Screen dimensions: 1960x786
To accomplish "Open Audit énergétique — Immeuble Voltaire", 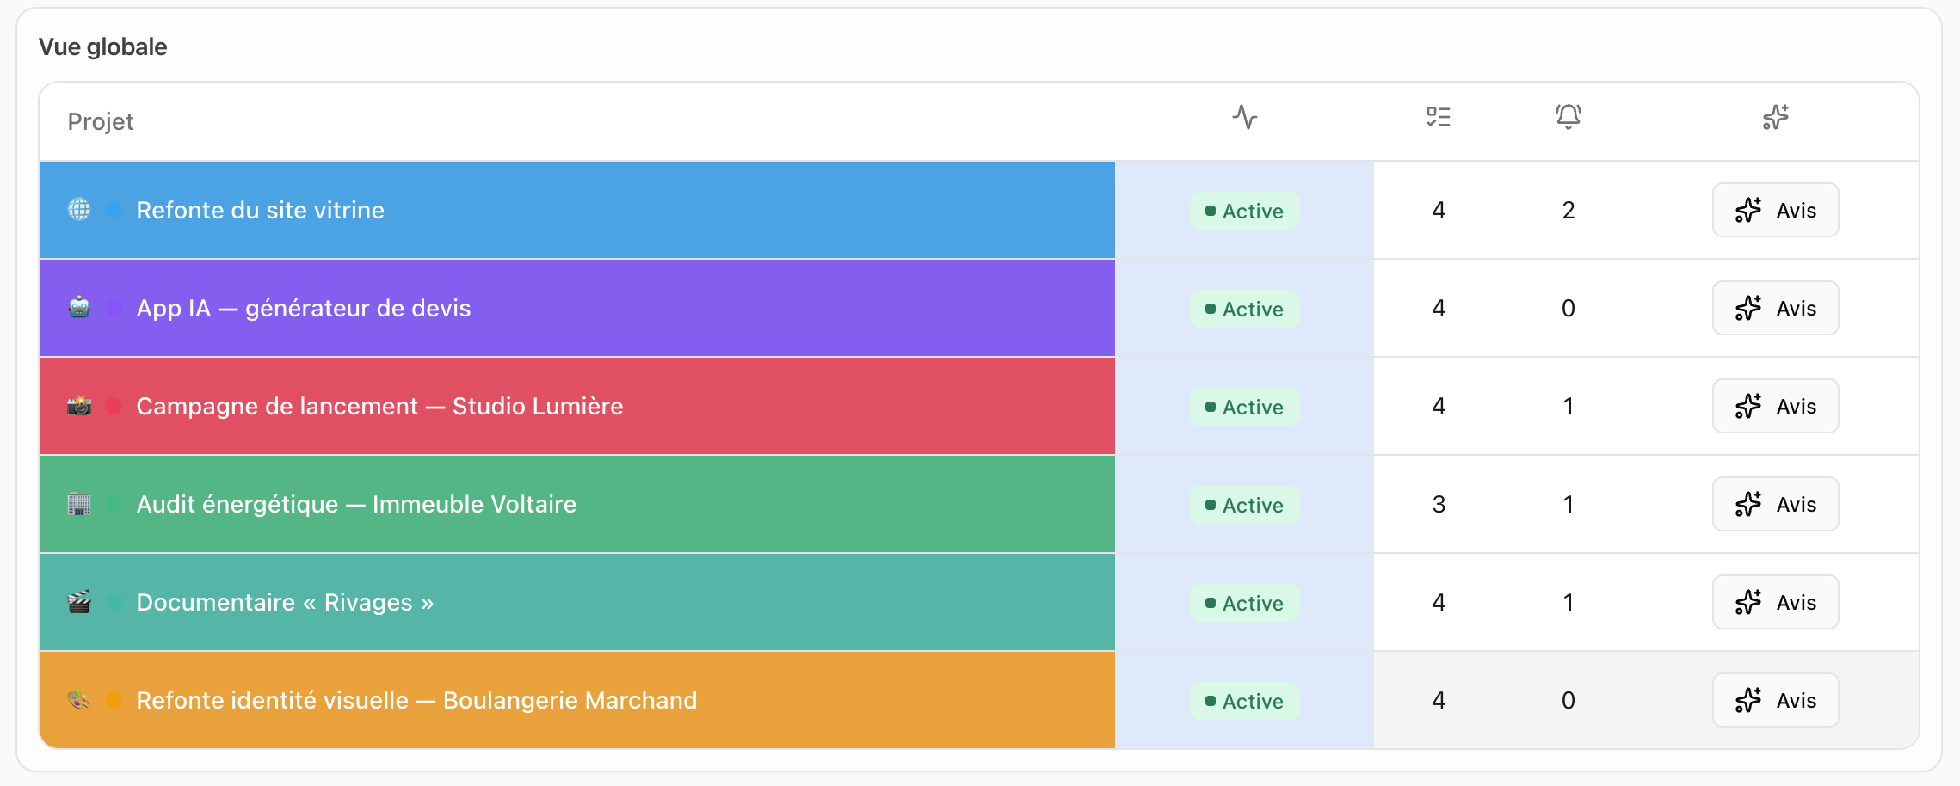I will coord(356,504).
